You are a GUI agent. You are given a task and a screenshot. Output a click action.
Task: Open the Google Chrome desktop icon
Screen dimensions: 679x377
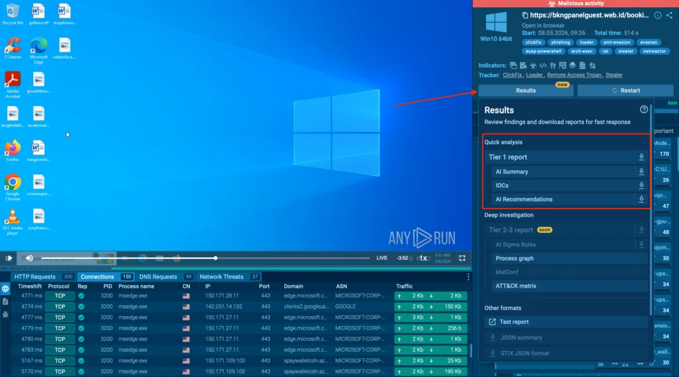(13, 188)
